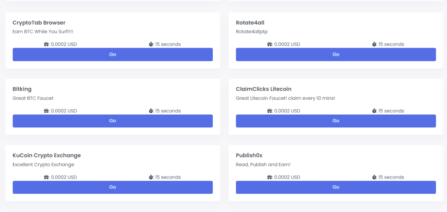Screen dimensions: 447x212
Task: Open the Rotate4all ad with Go
Action: coord(336,54)
